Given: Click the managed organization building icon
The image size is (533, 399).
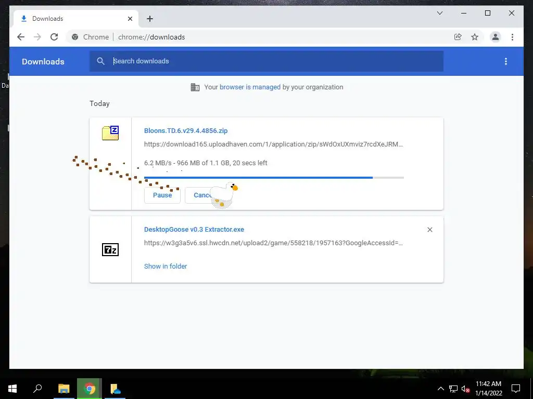Looking at the screenshot, I should 195,87.
